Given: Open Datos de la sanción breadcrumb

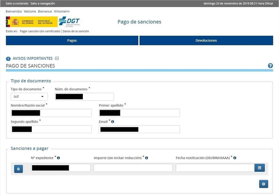Looking at the screenshot, I should (x=76, y=31).
